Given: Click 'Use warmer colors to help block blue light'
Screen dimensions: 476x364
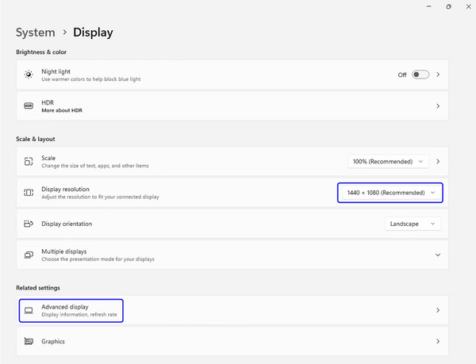Looking at the screenshot, I should pos(91,79).
